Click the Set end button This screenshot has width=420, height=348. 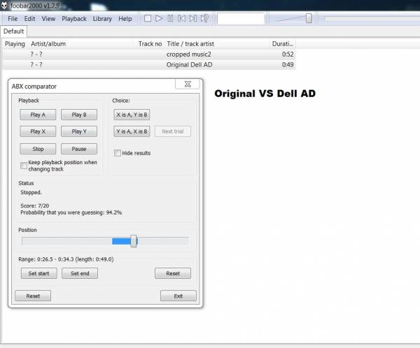80,273
